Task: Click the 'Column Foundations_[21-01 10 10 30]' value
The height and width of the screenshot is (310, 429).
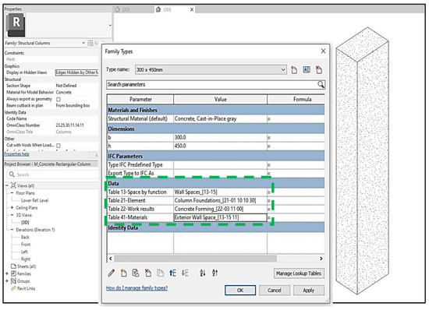Action: [x=215, y=200]
